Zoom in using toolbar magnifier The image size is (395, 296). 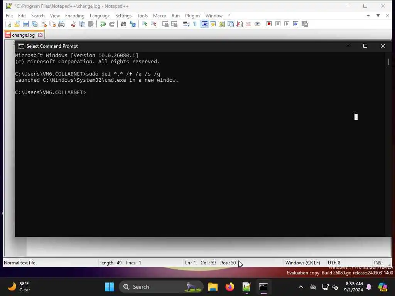(144, 24)
